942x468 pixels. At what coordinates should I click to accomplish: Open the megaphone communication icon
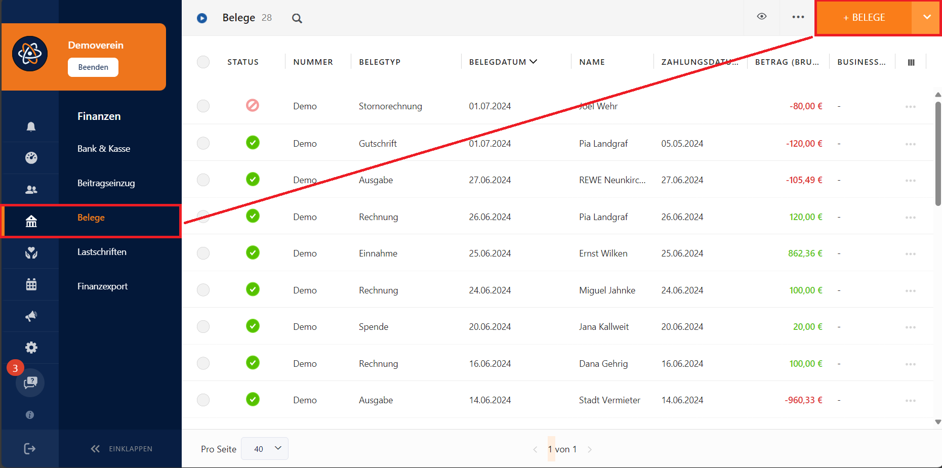(x=31, y=316)
